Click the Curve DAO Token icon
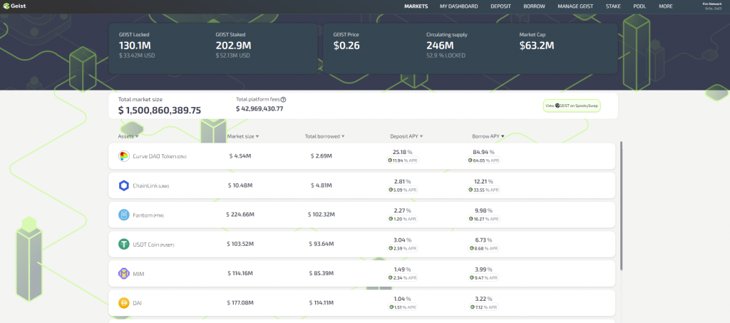The height and width of the screenshot is (323, 730). pyautogui.click(x=123, y=156)
